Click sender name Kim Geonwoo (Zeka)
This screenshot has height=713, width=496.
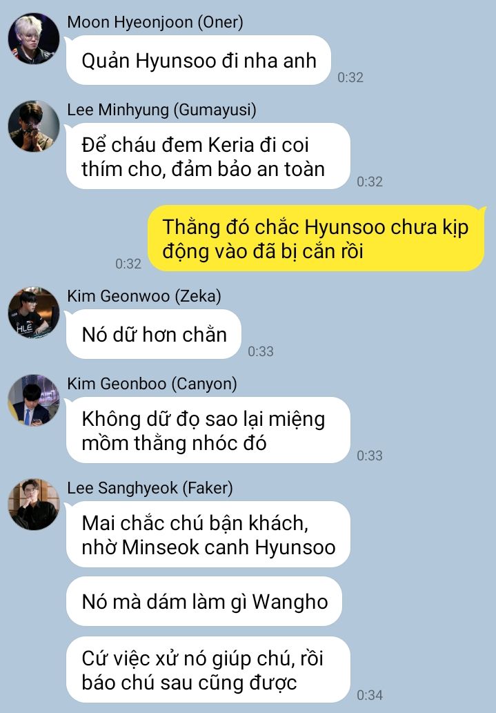[x=144, y=296]
